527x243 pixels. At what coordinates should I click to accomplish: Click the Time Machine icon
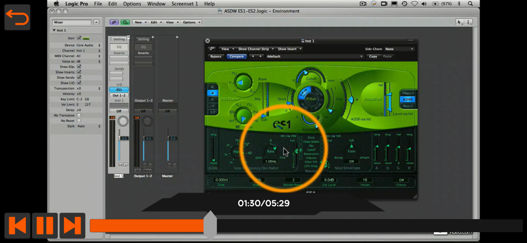405,4
